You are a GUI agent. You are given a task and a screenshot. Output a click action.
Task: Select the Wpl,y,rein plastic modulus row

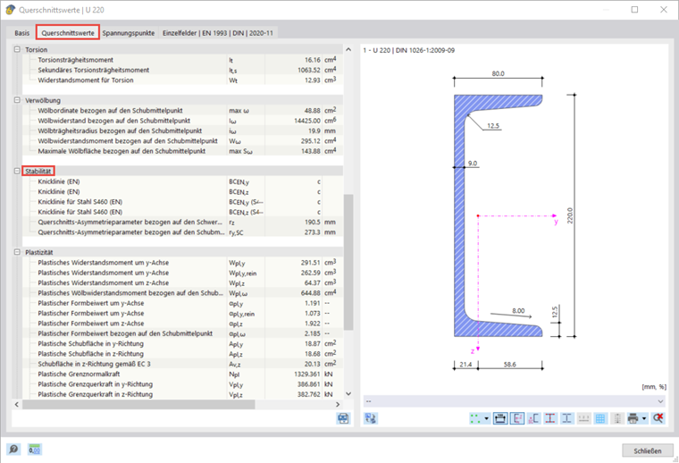coord(183,273)
